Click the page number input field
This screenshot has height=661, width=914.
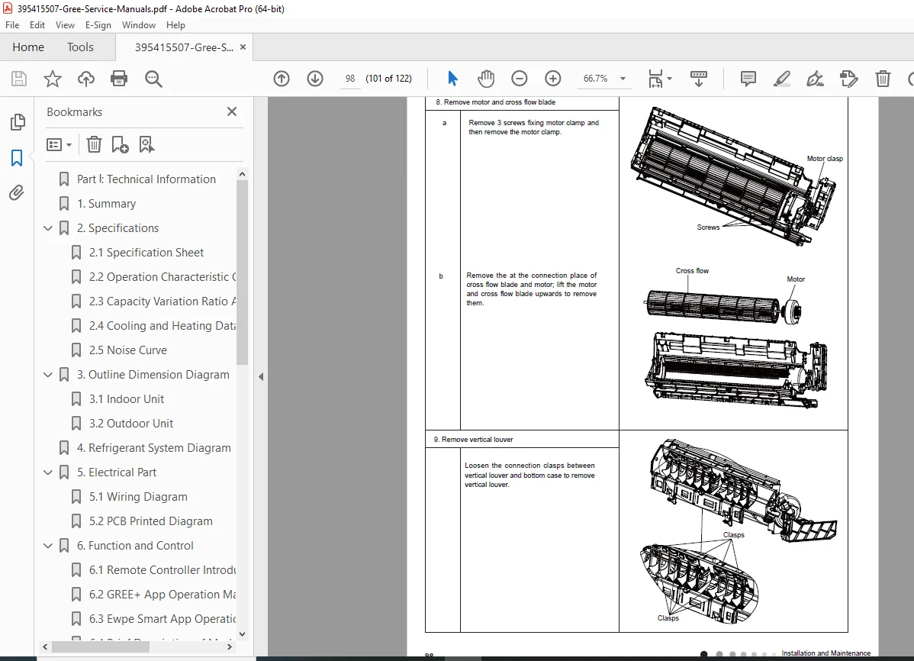349,79
